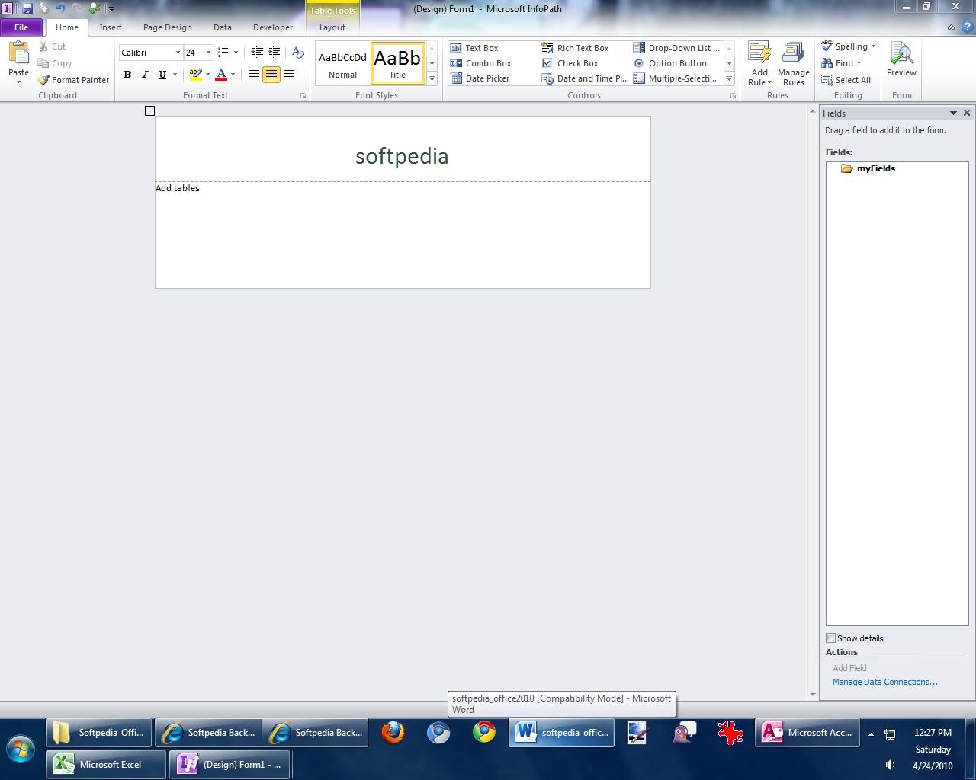The width and height of the screenshot is (976, 780).
Task: Apply the Normal font style
Action: pyautogui.click(x=342, y=64)
